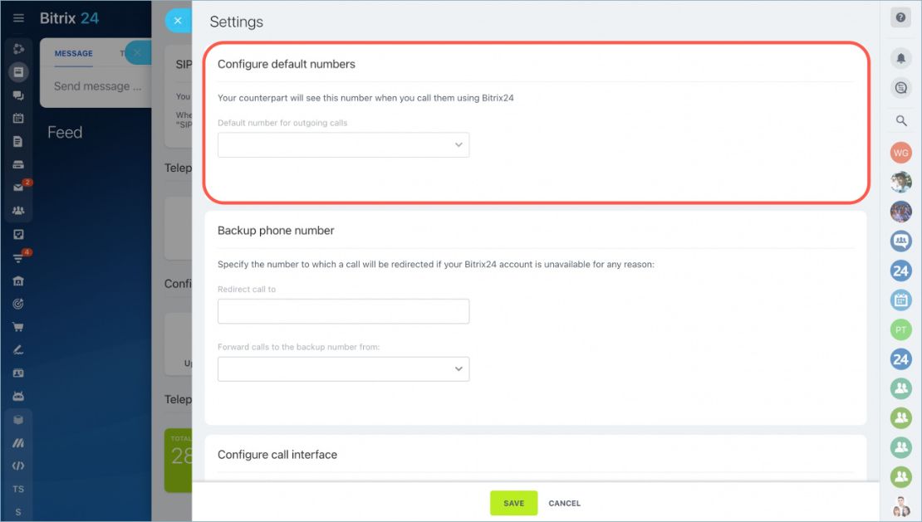The image size is (922, 522).
Task: Select the MESSAGE tab
Action: point(73,53)
